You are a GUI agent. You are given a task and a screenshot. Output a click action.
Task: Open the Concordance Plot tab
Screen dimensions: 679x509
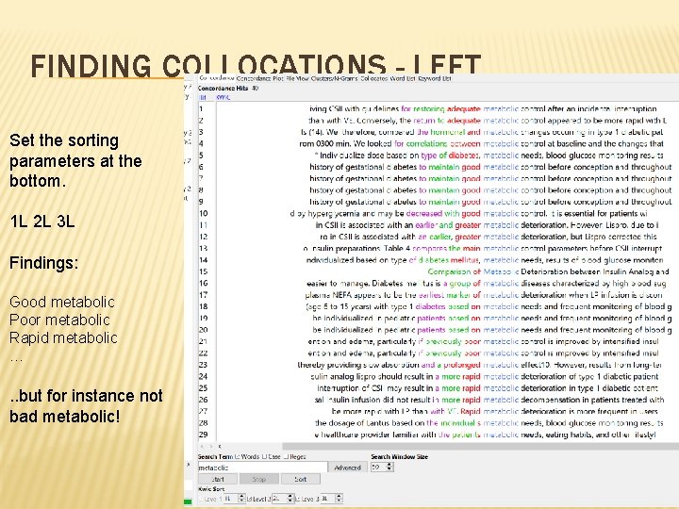point(260,78)
